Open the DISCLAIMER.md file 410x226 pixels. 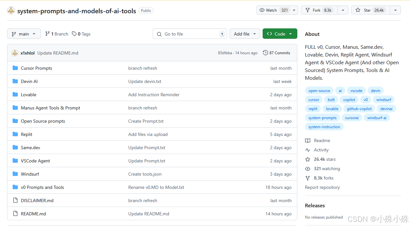37,200
